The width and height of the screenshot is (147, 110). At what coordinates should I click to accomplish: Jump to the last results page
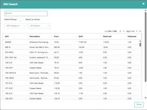pos(140,31)
